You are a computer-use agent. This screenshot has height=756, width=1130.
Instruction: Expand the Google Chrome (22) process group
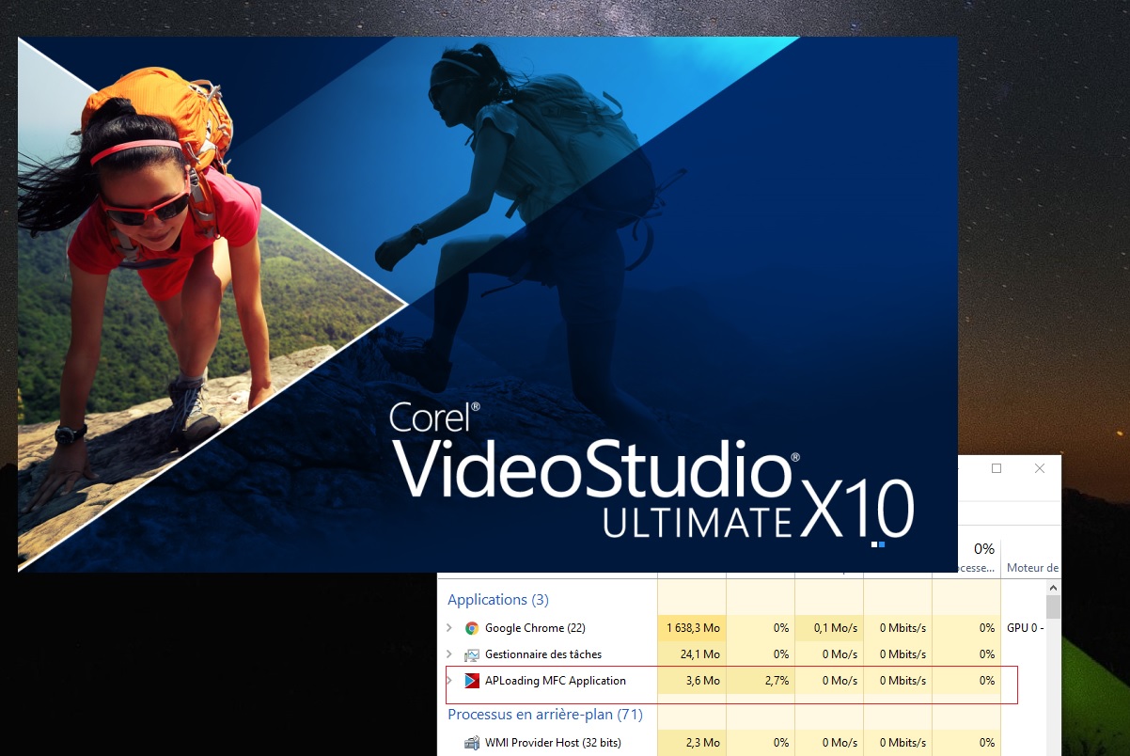[449, 628]
